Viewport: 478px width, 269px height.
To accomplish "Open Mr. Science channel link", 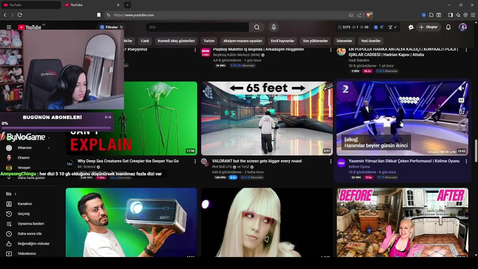I will pyautogui.click(x=86, y=167).
